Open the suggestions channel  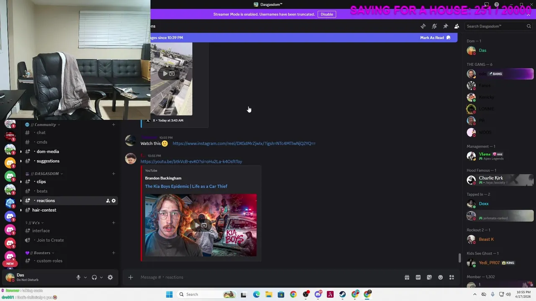(69, 161)
